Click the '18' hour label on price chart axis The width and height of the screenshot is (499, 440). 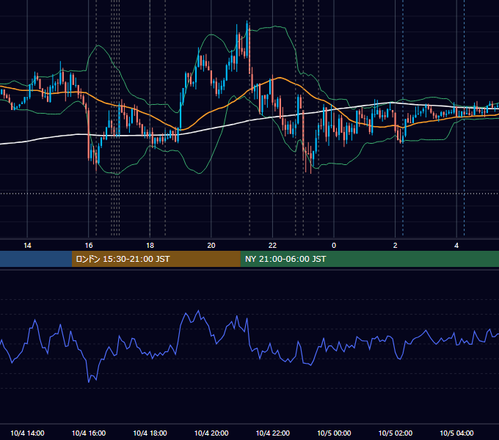pos(150,246)
